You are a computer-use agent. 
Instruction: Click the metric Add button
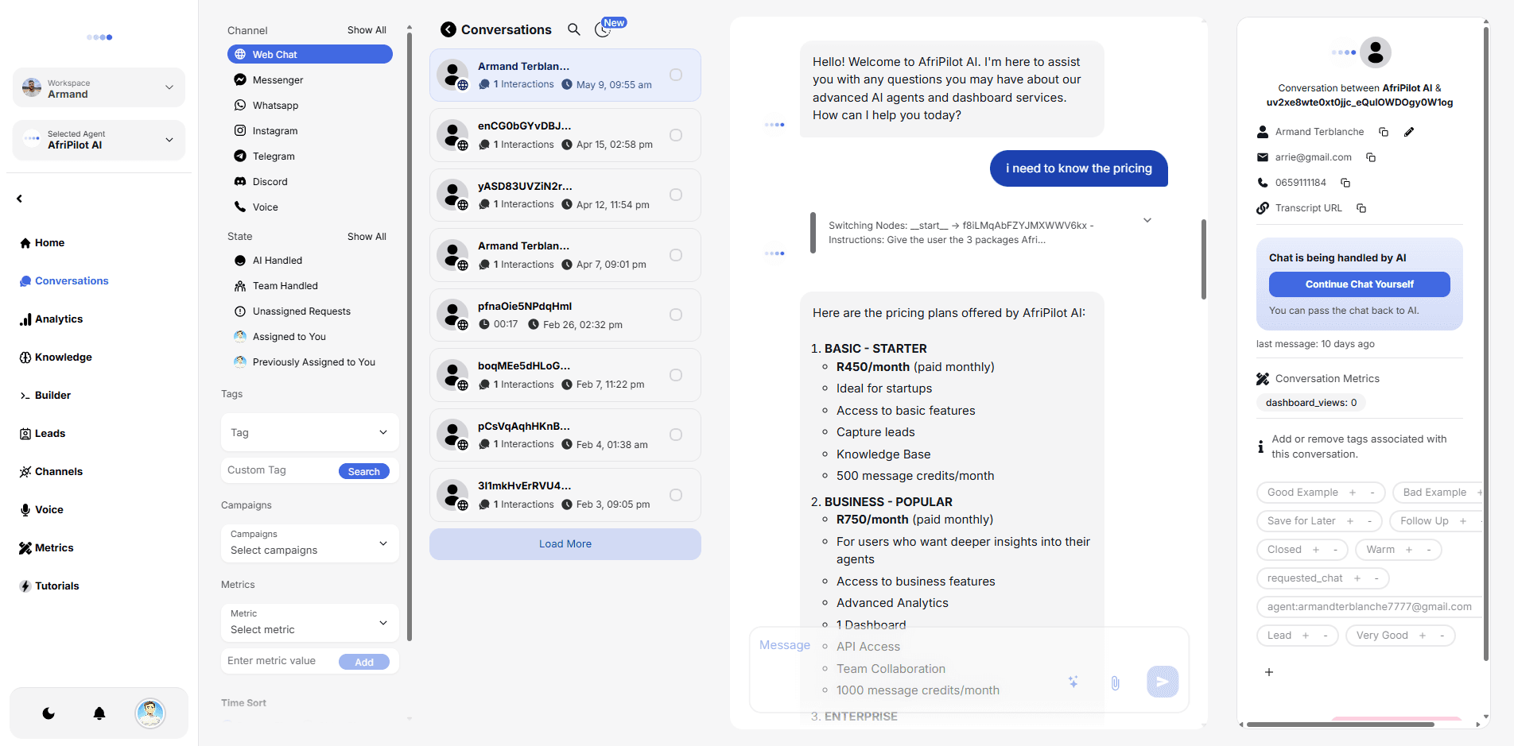tap(364, 662)
